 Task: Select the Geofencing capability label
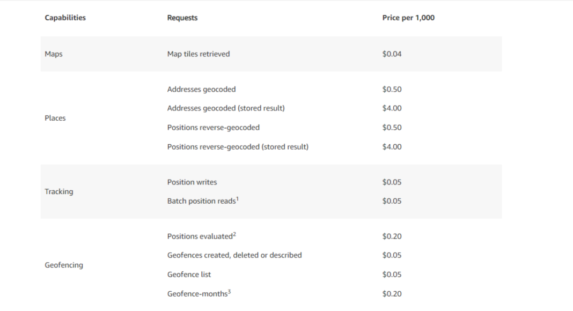[64, 265]
